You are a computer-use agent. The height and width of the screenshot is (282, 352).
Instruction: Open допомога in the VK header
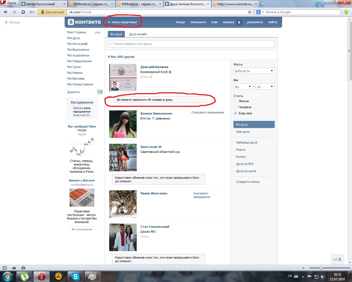point(255,22)
